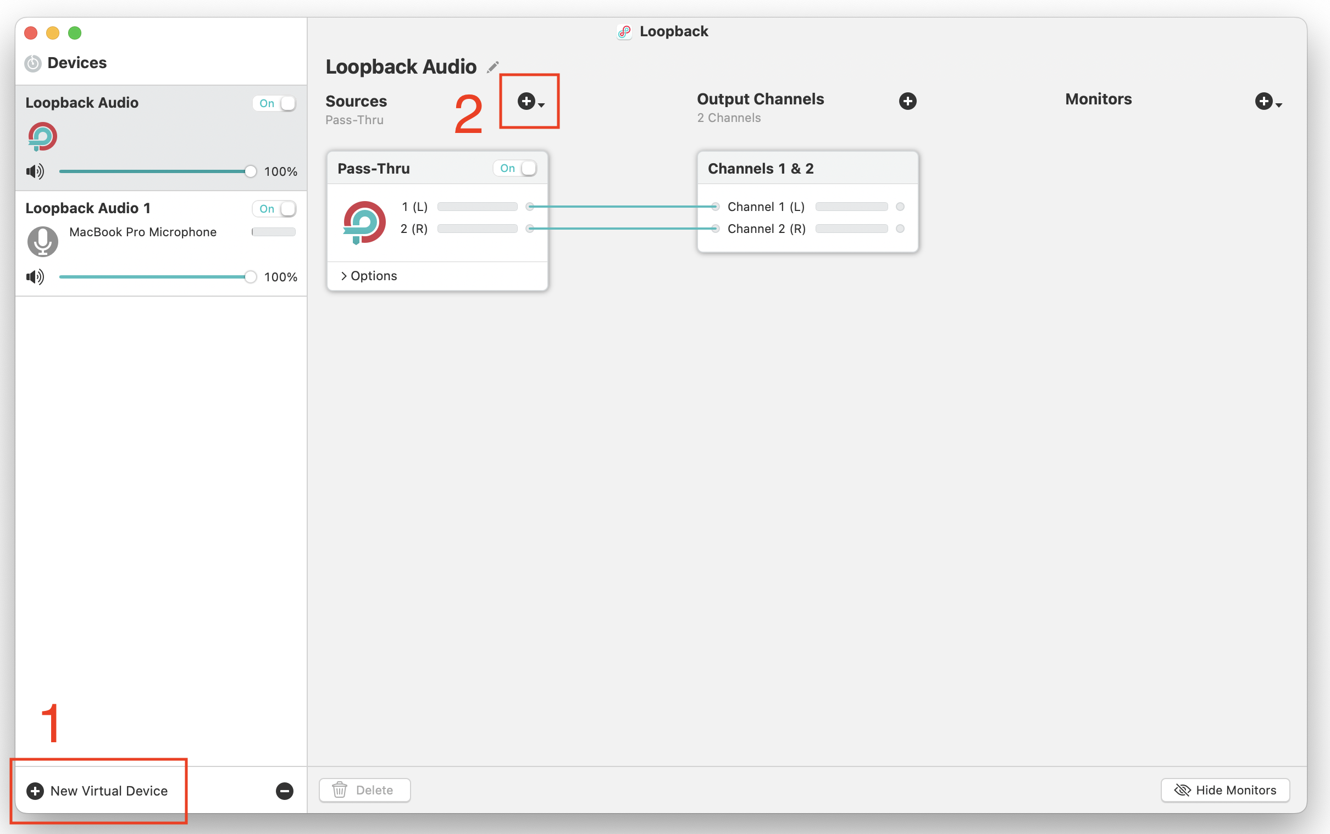Click the New Virtual Device button
Image resolution: width=1330 pixels, height=834 pixels.
click(x=98, y=791)
